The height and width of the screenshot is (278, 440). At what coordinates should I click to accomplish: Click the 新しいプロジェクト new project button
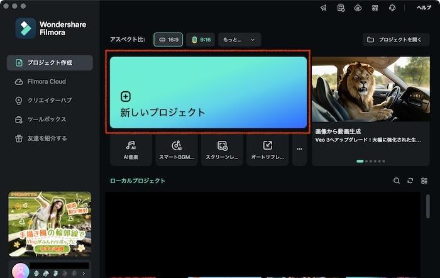coord(208,92)
